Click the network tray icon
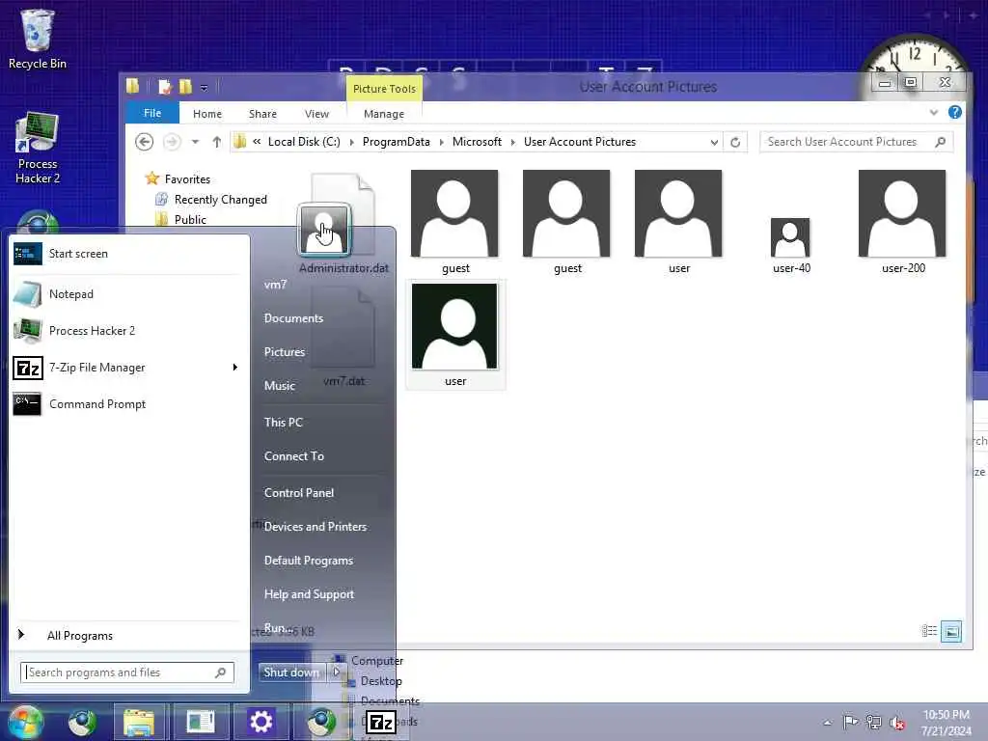Viewport: 988px width, 741px height. (874, 722)
